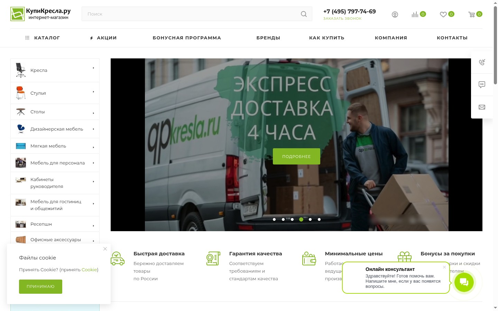Select the fifth banner slide dot
498x311 pixels.
310,219
